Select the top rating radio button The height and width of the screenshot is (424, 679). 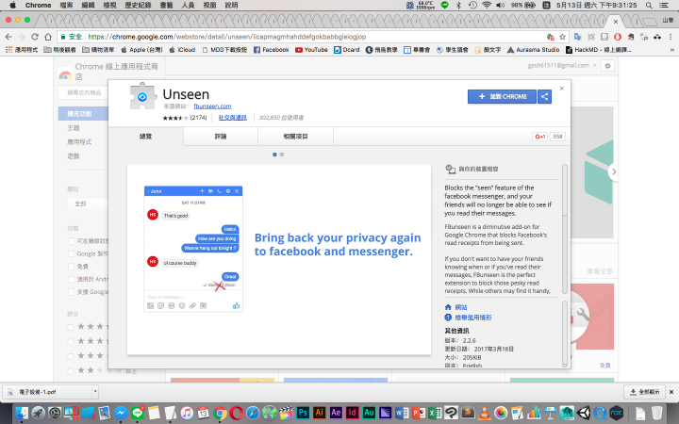[71, 327]
